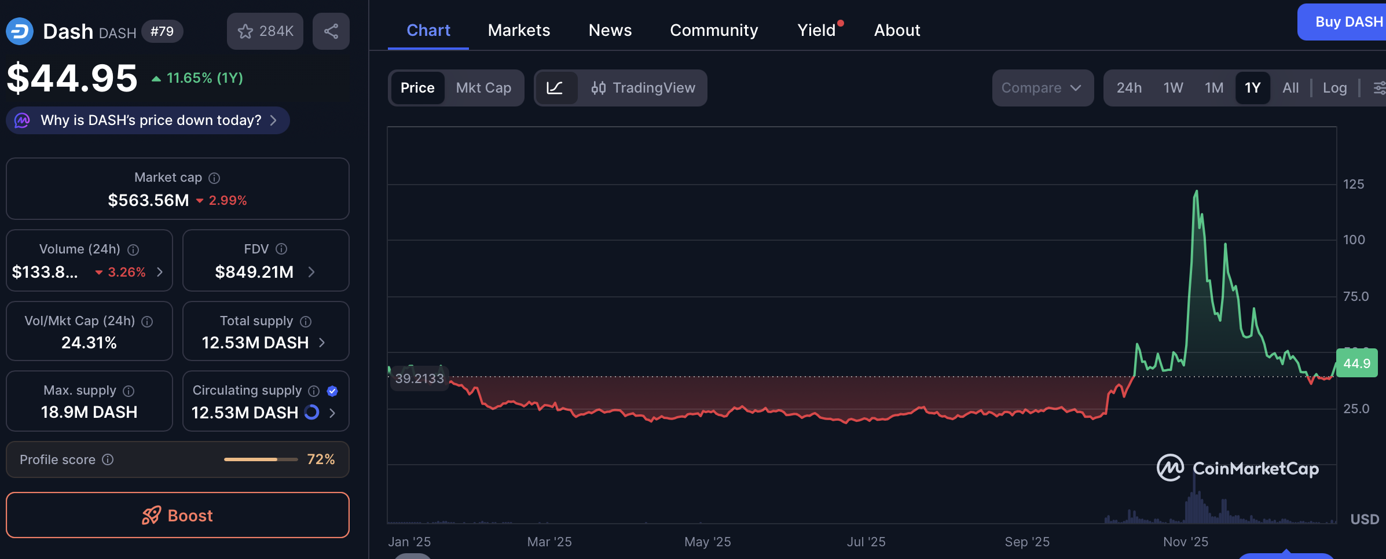
Task: Click the Profile score progress bar
Action: (x=261, y=459)
